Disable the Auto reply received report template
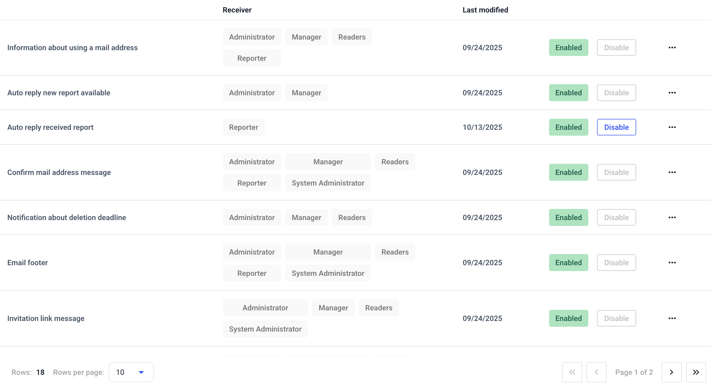711x386 pixels. click(616, 127)
